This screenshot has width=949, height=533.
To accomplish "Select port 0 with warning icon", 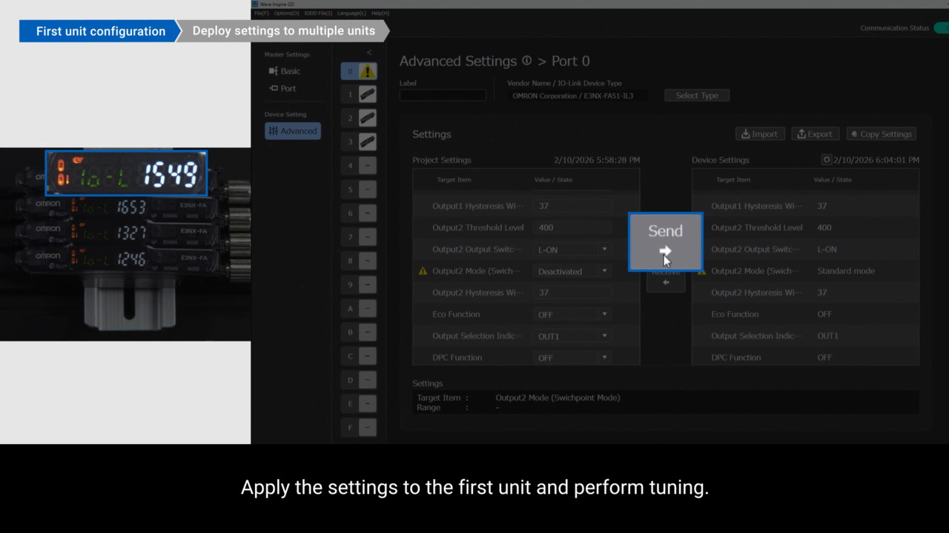I will tap(359, 71).
